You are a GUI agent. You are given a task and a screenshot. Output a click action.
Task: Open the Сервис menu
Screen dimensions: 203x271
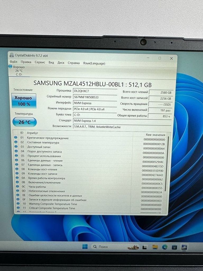(x=40, y=62)
